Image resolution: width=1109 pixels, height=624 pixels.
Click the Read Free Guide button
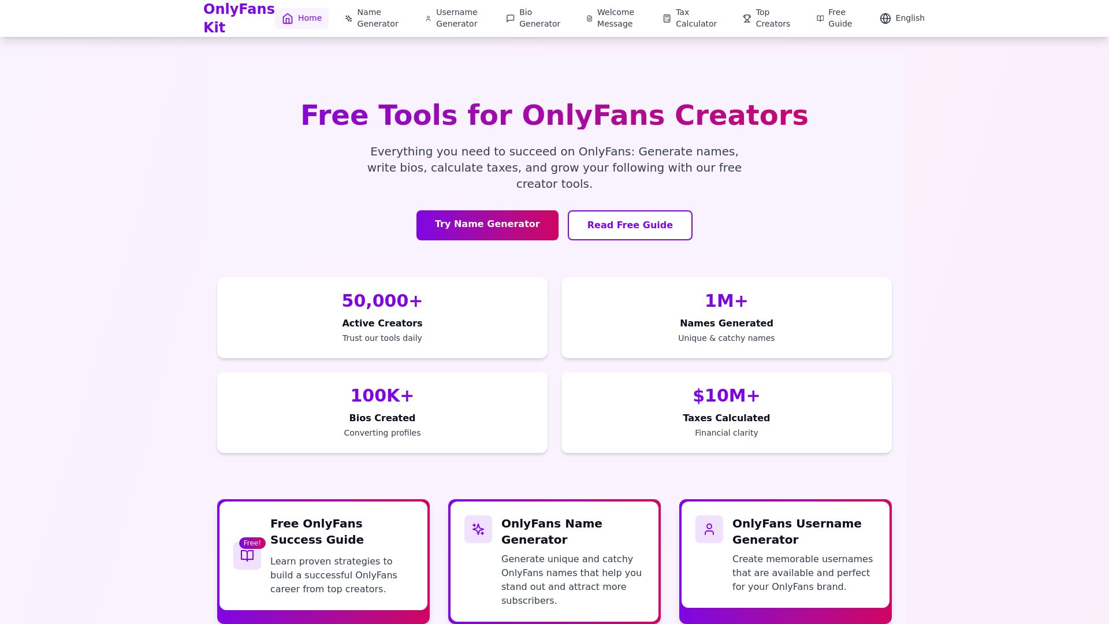630,225
